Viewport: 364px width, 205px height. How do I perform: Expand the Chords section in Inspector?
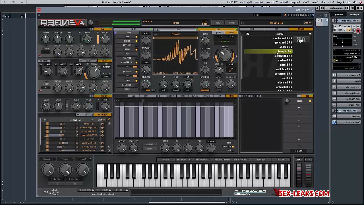pyautogui.click(x=347, y=81)
